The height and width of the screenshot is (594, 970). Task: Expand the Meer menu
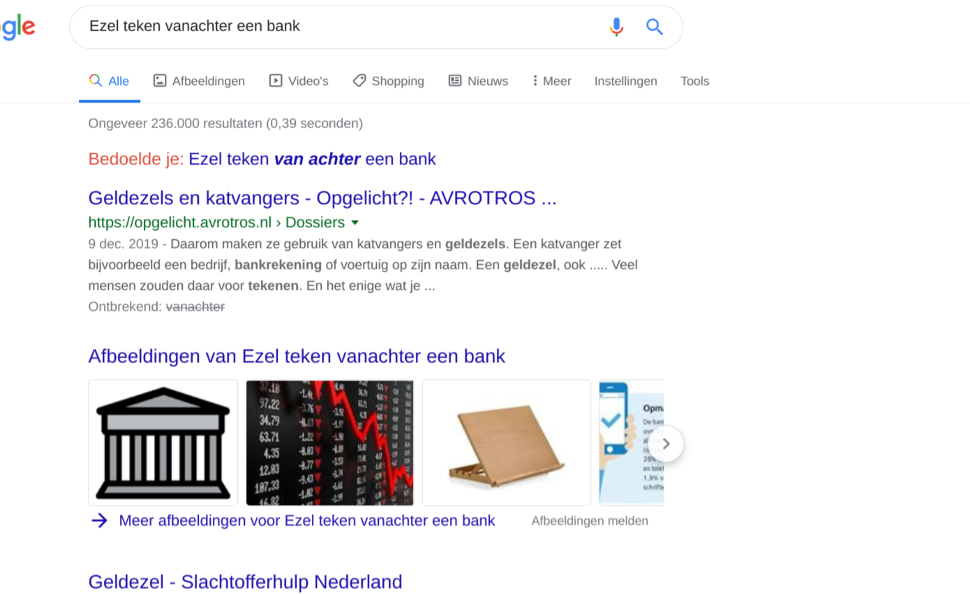(552, 81)
